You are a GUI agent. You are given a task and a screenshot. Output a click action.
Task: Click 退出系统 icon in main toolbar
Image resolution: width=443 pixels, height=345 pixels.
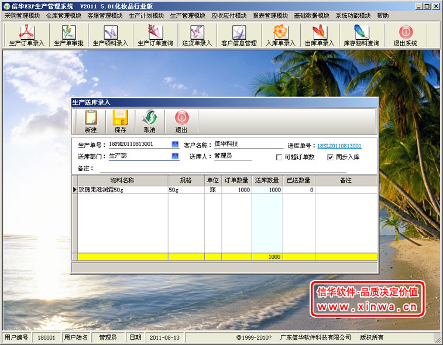point(406,35)
